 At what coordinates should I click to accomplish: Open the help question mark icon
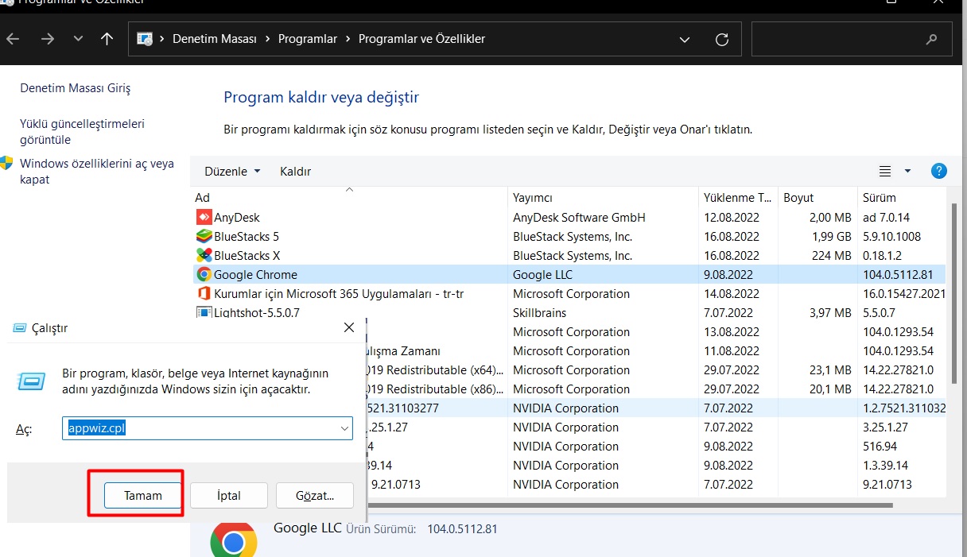pyautogui.click(x=938, y=171)
